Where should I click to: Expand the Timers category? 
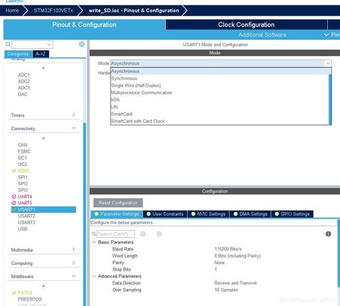pos(44,115)
